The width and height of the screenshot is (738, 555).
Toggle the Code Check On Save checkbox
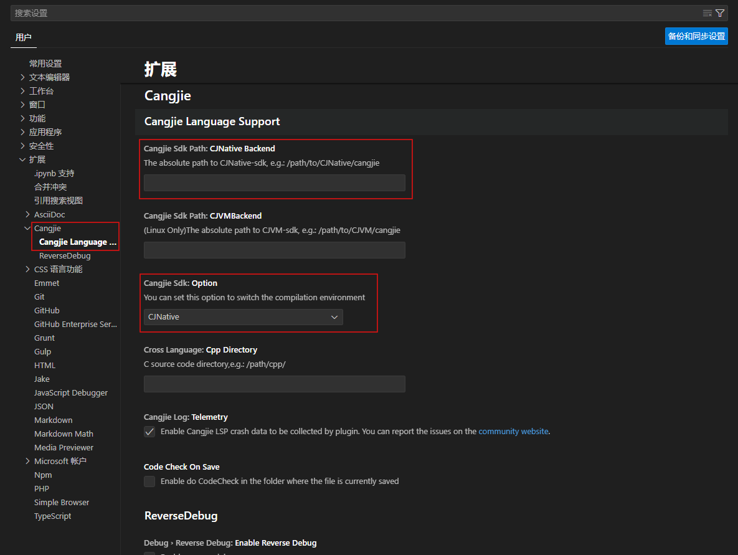click(149, 481)
